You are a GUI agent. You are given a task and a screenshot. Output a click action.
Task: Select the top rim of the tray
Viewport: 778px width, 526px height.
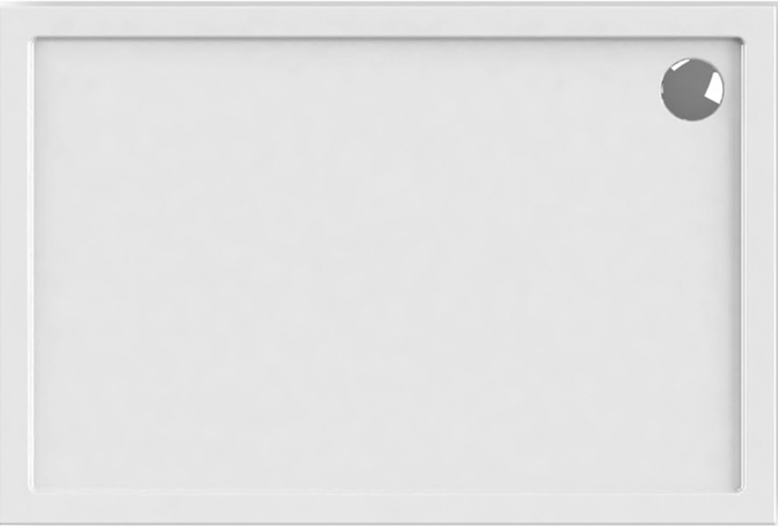pyautogui.click(x=389, y=20)
